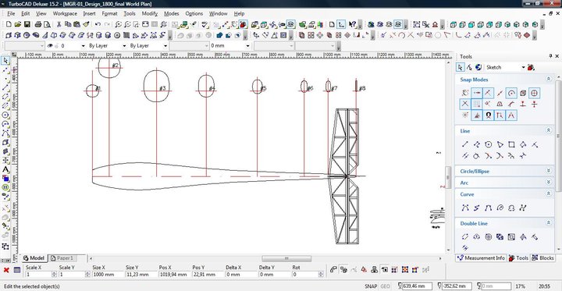The image size is (562, 291).
Task: Open the Modes menu
Action: (x=171, y=13)
